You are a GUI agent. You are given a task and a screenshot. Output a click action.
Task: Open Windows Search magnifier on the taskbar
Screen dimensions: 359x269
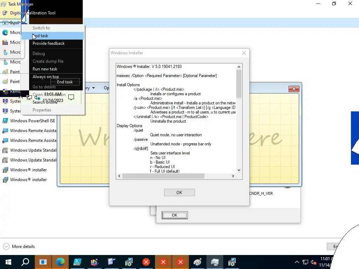point(25,262)
